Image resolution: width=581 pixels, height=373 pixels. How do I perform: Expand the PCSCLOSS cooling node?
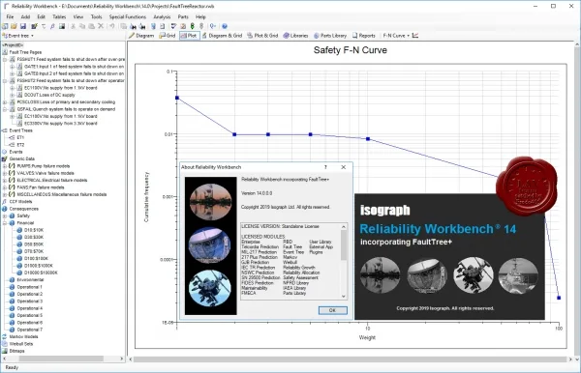[5, 102]
